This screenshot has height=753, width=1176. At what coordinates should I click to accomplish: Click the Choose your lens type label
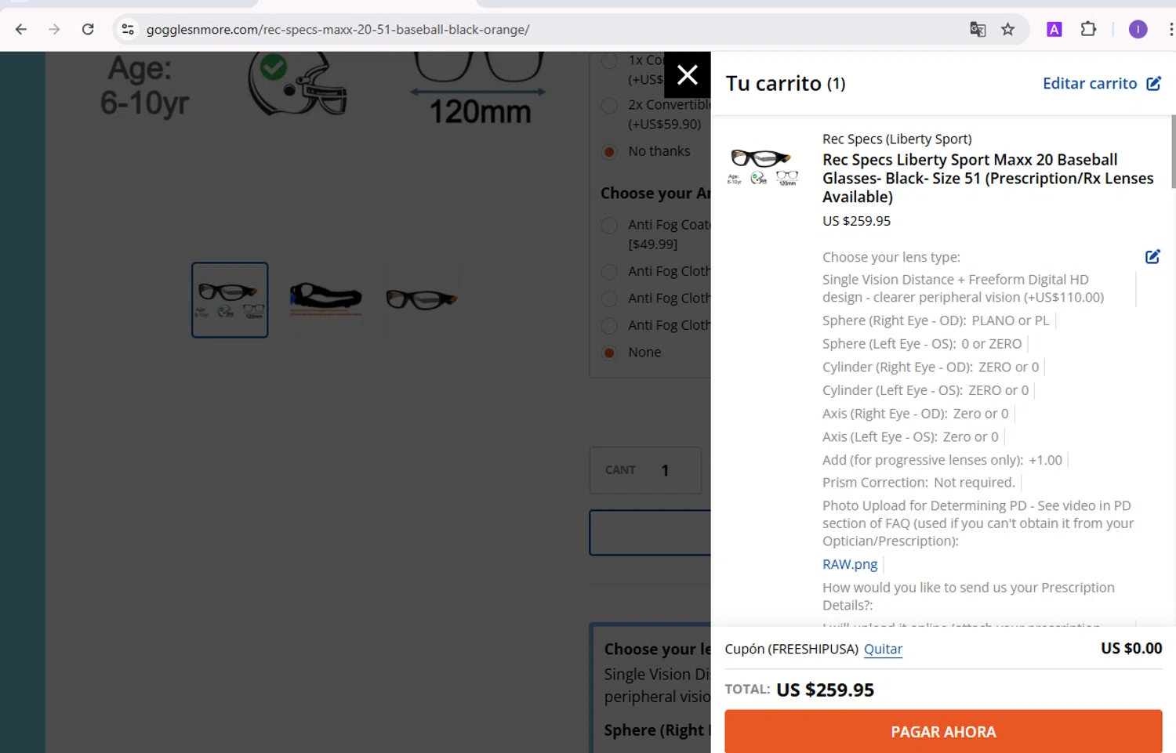click(x=891, y=257)
